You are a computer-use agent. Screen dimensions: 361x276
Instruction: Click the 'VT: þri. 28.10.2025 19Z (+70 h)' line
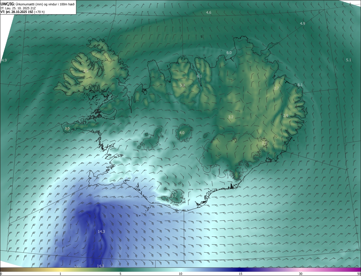click(x=23, y=12)
